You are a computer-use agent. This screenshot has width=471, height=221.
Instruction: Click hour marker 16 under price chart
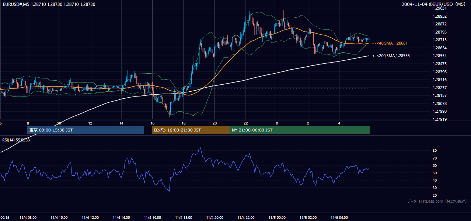153,123
